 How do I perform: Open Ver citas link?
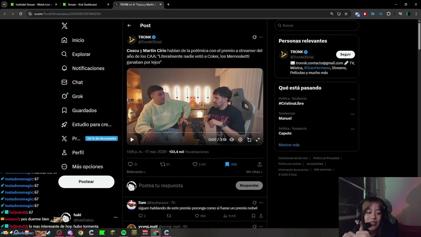tap(254, 172)
